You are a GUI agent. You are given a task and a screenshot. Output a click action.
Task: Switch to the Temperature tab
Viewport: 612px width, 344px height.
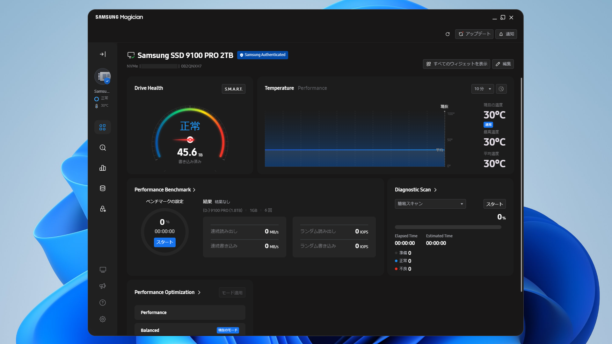click(279, 88)
